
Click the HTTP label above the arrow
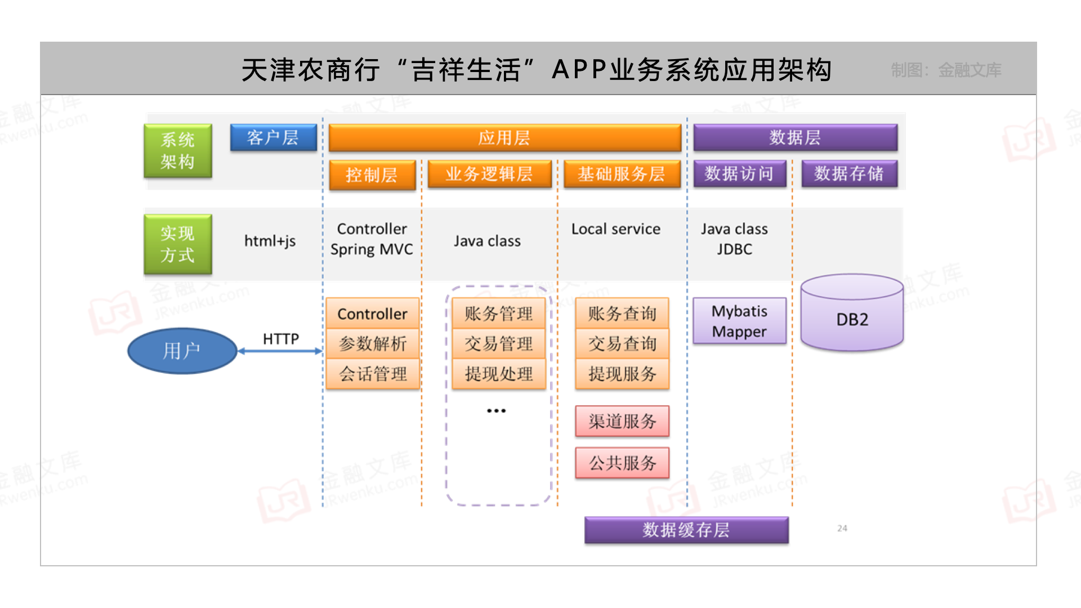tap(281, 339)
